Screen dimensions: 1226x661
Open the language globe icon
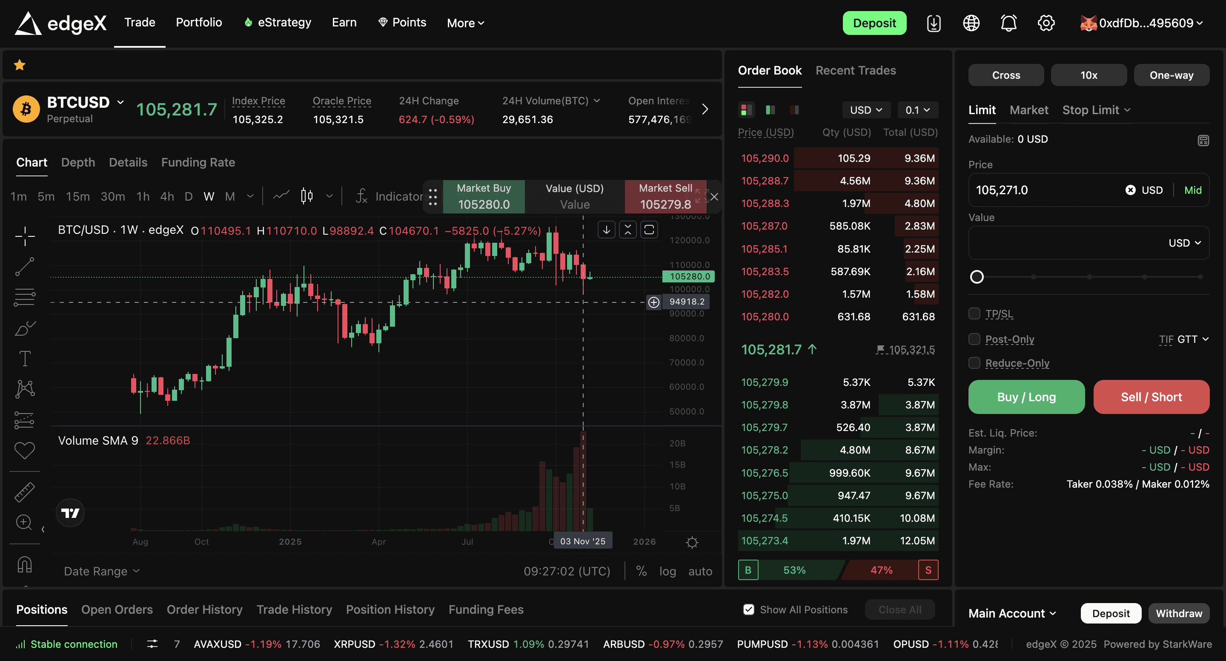pos(971,23)
